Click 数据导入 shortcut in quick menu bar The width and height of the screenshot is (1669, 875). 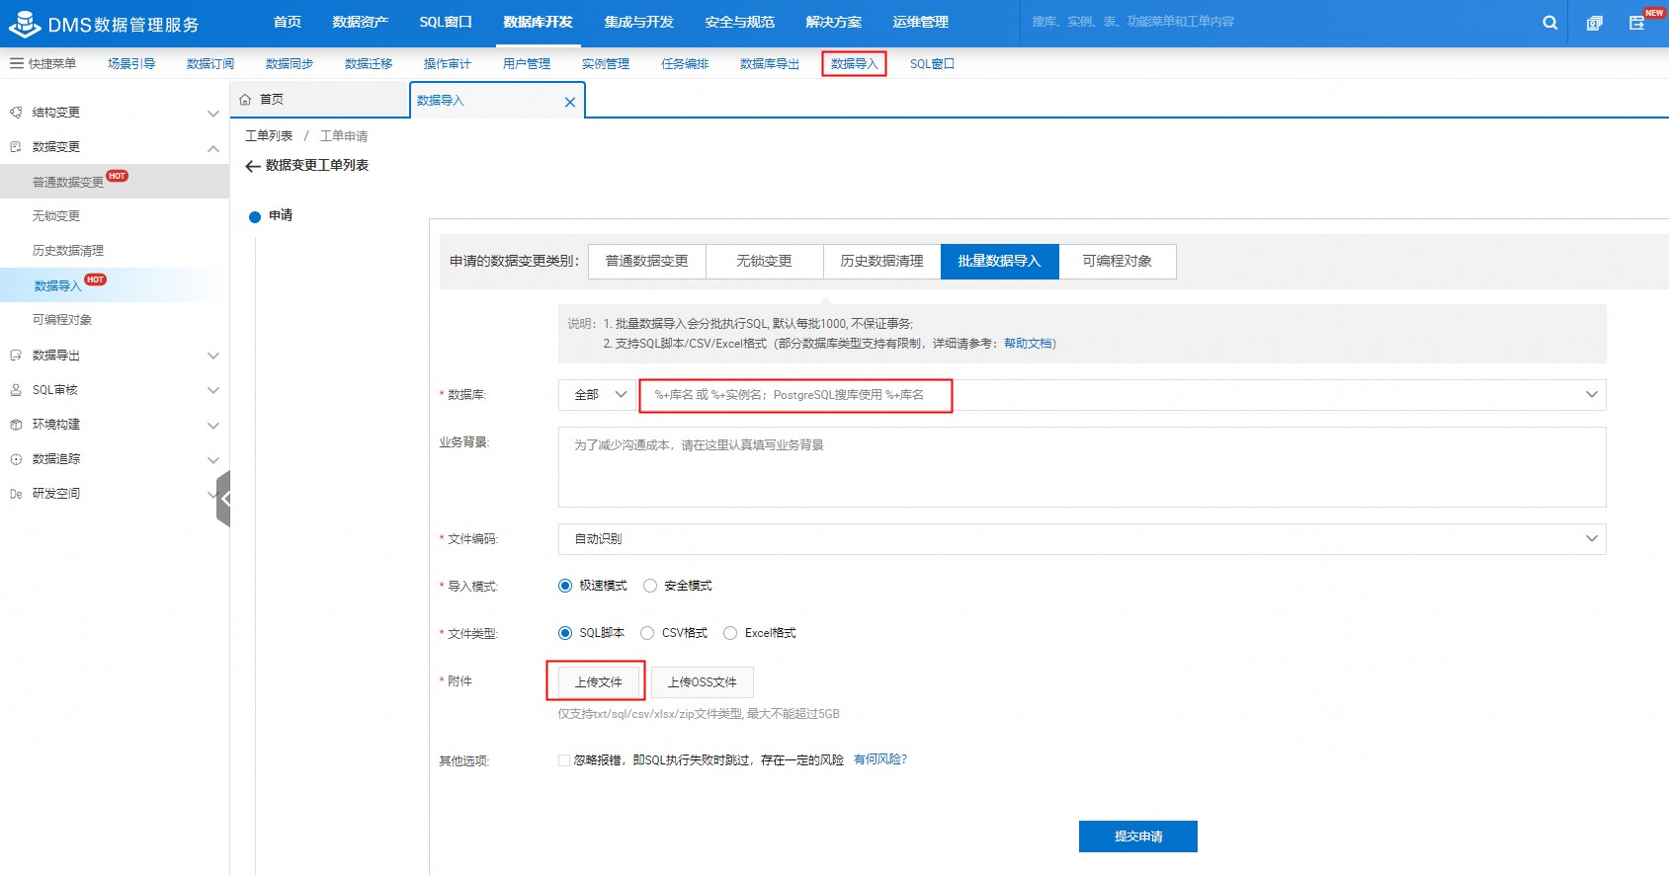854,64
